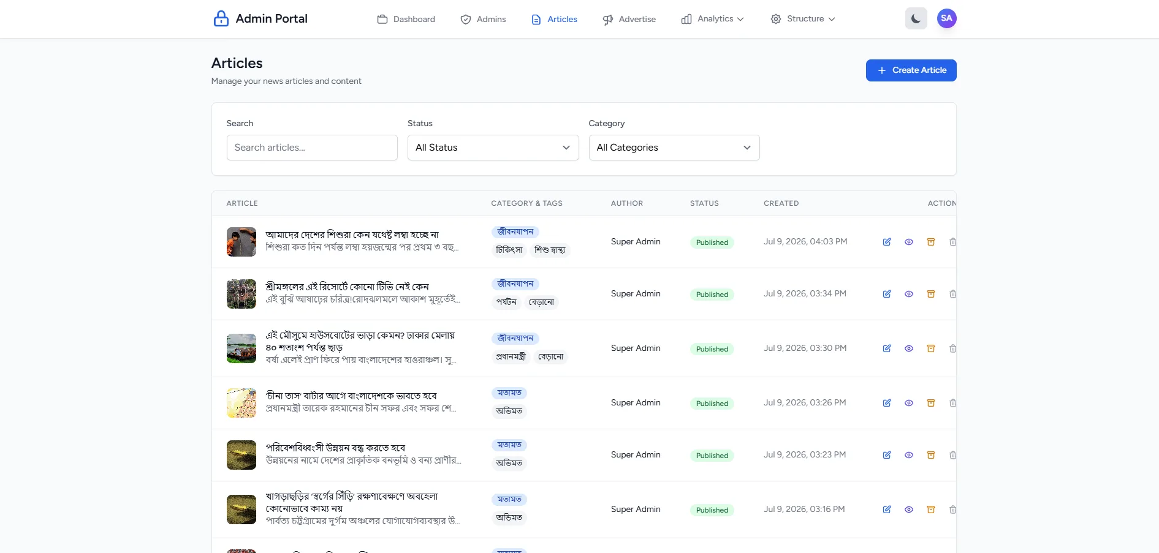Archive the article created at 03:34 PM
The width and height of the screenshot is (1159, 553).
pos(931,294)
